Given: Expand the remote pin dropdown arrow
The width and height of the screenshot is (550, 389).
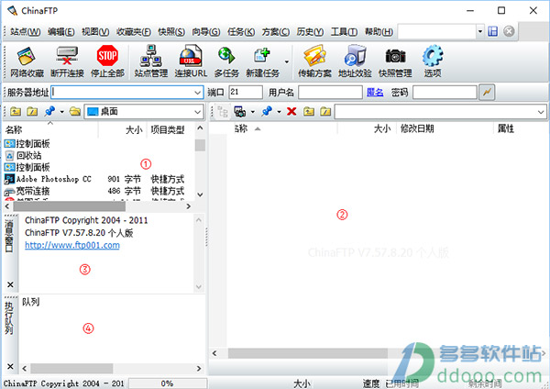Looking at the screenshot, I should pyautogui.click(x=279, y=112).
